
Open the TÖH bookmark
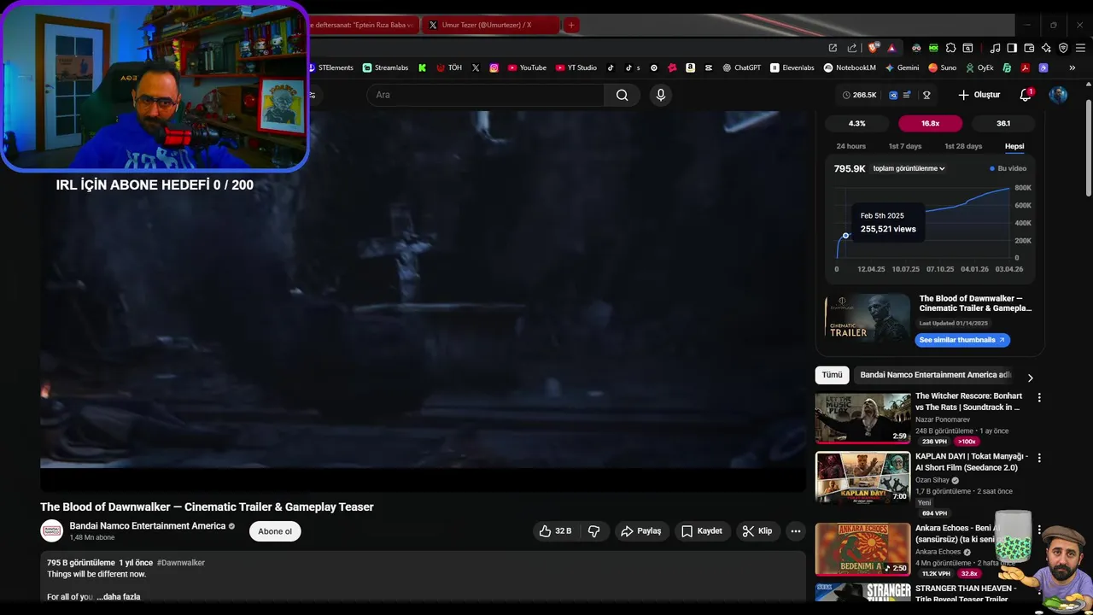(x=449, y=67)
